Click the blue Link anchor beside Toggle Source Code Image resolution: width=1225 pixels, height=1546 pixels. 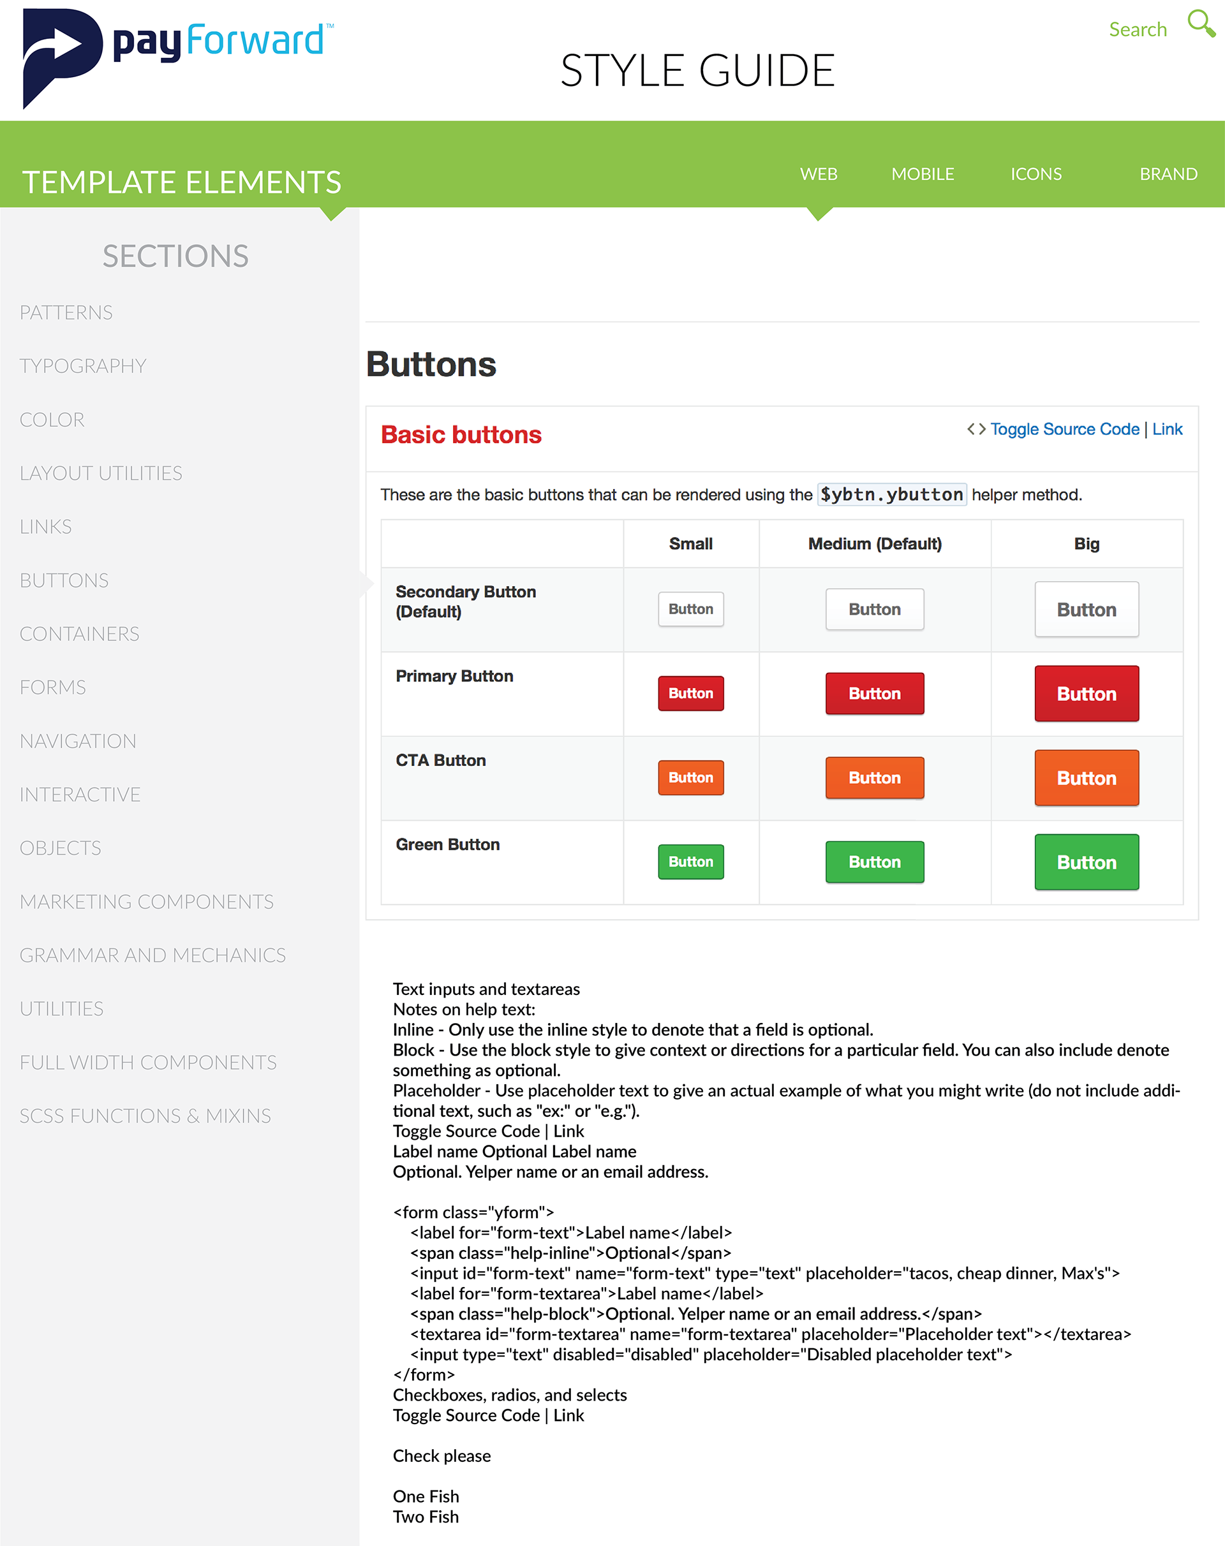1167,429
